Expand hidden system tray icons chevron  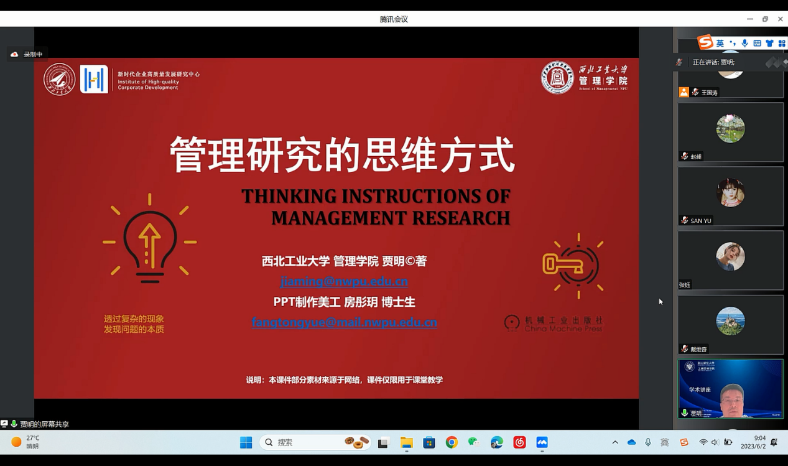click(614, 442)
